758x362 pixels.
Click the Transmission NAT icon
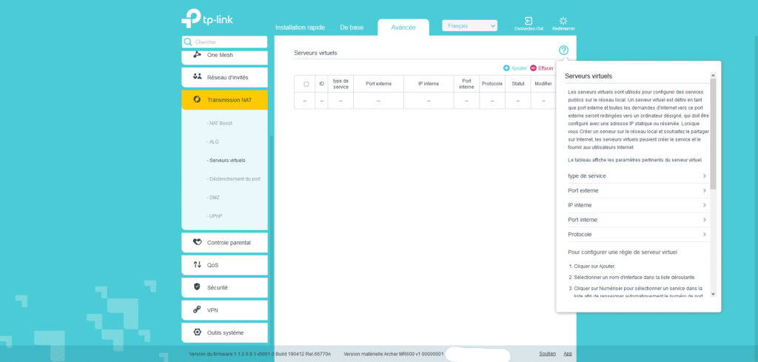pyautogui.click(x=197, y=99)
